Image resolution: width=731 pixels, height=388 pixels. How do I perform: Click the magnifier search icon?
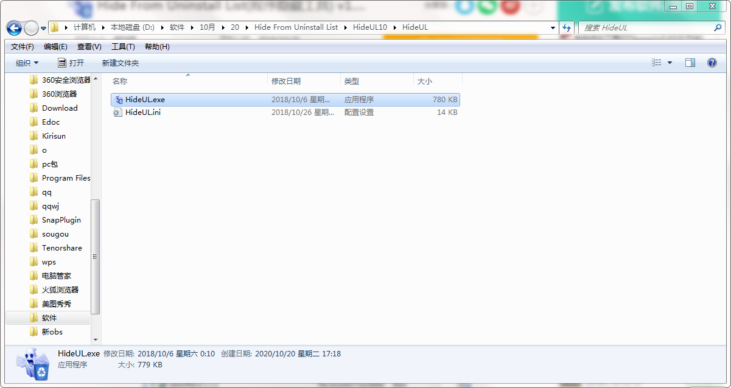[718, 28]
